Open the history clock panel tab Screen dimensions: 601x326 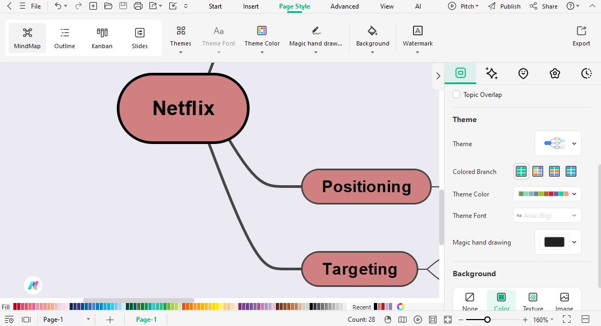[x=587, y=73]
